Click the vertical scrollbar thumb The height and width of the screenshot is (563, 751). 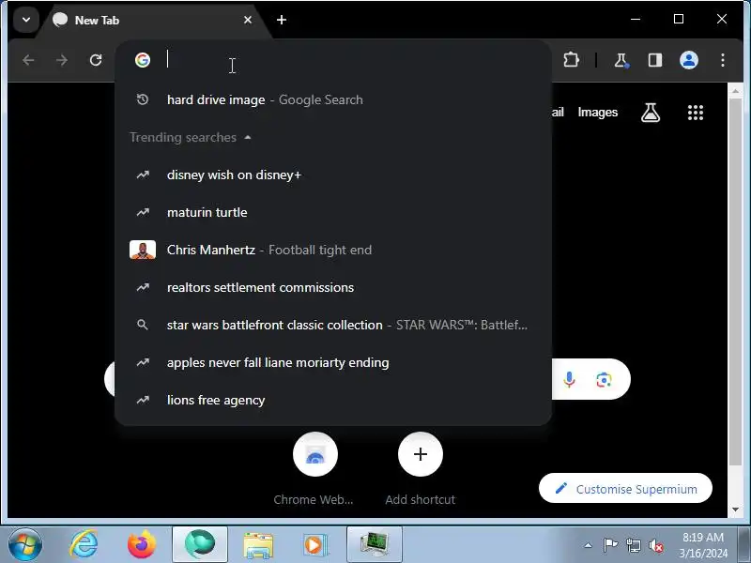(735, 282)
